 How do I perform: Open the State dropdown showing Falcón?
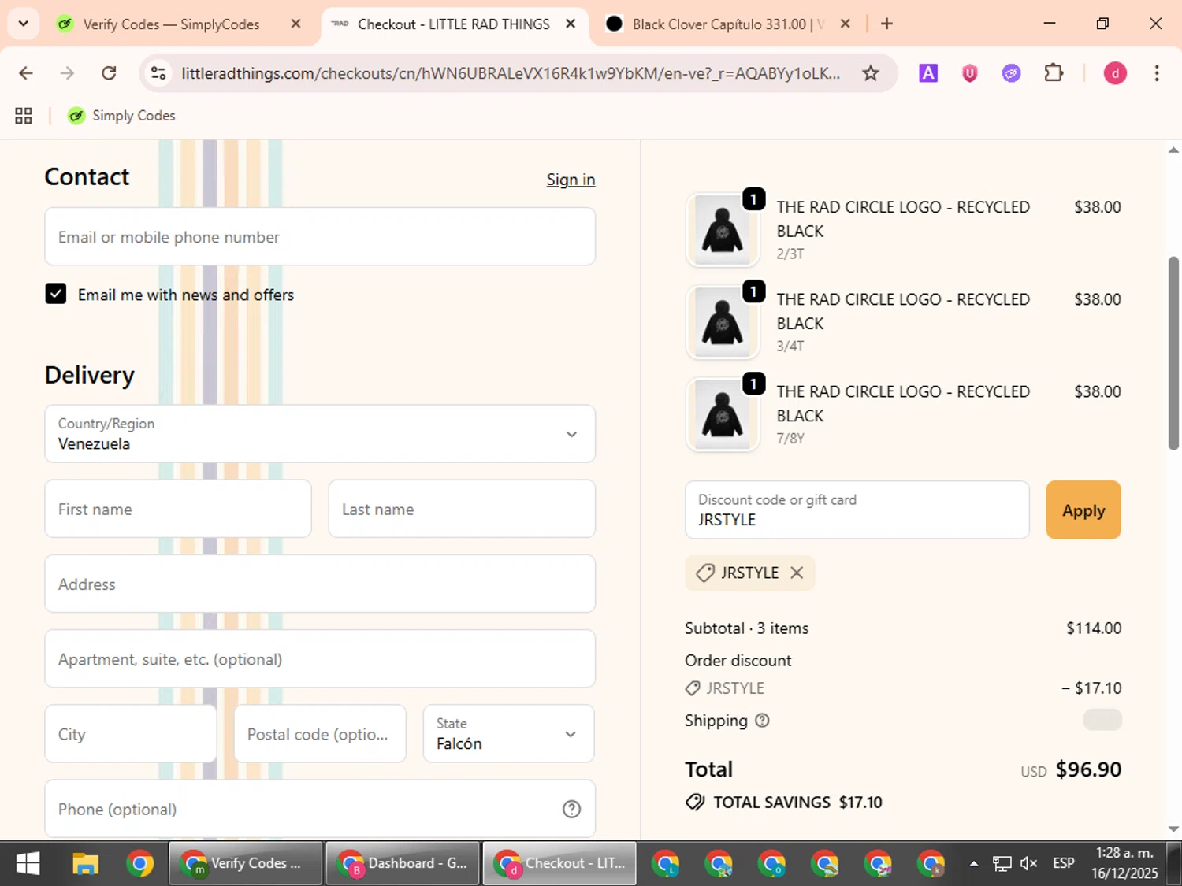(509, 733)
